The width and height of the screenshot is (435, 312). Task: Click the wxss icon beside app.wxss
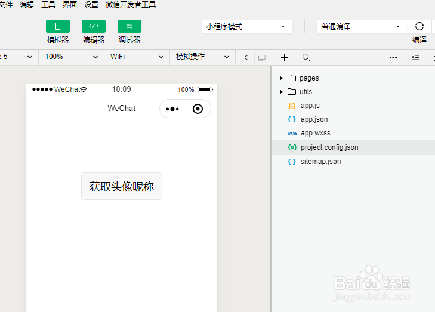pyautogui.click(x=292, y=134)
